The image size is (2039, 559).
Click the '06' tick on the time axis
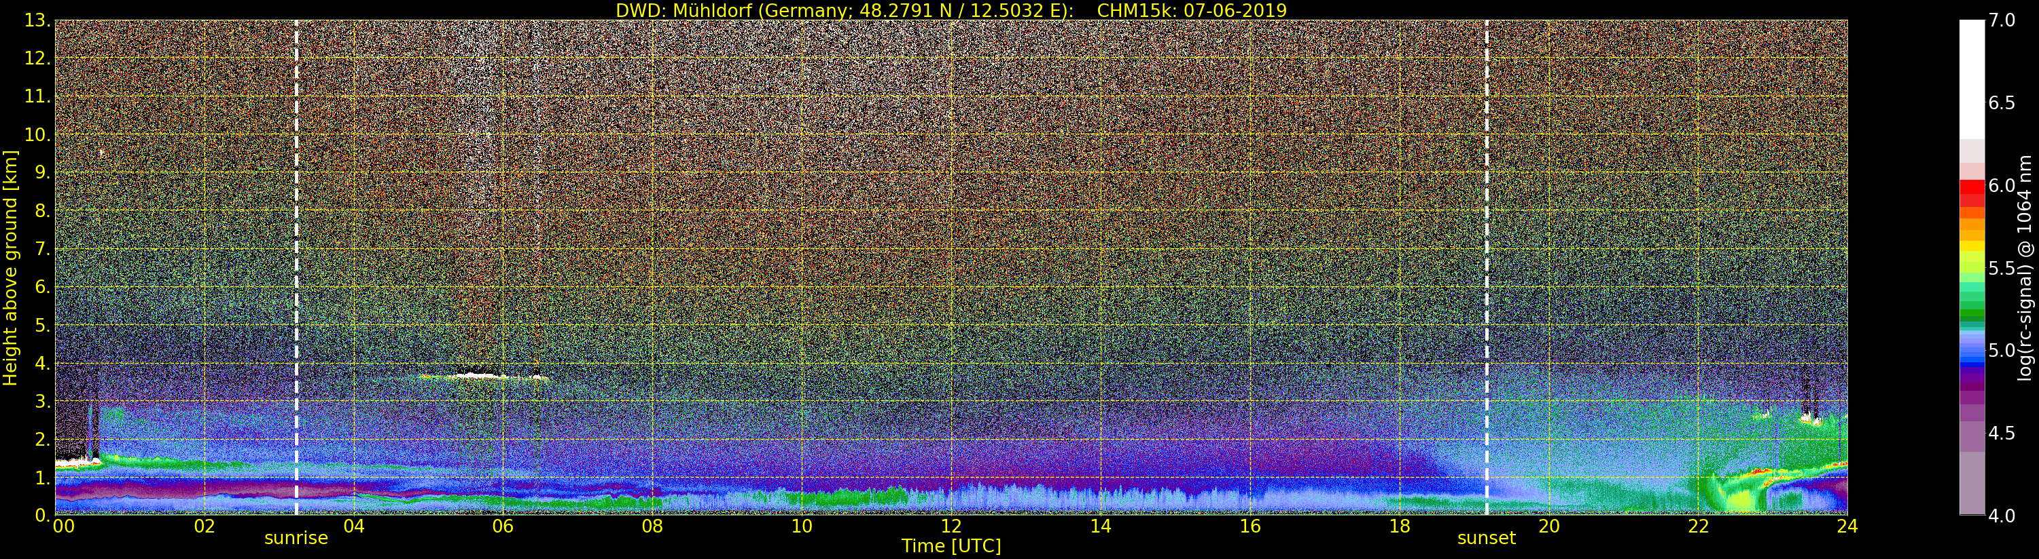pos(503,526)
